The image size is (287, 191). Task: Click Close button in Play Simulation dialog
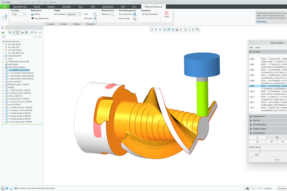pyautogui.click(x=277, y=160)
